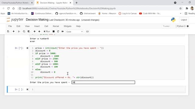Restart the kernel circular arrow icon
The height and width of the screenshot is (109, 195).
coord(58,31)
